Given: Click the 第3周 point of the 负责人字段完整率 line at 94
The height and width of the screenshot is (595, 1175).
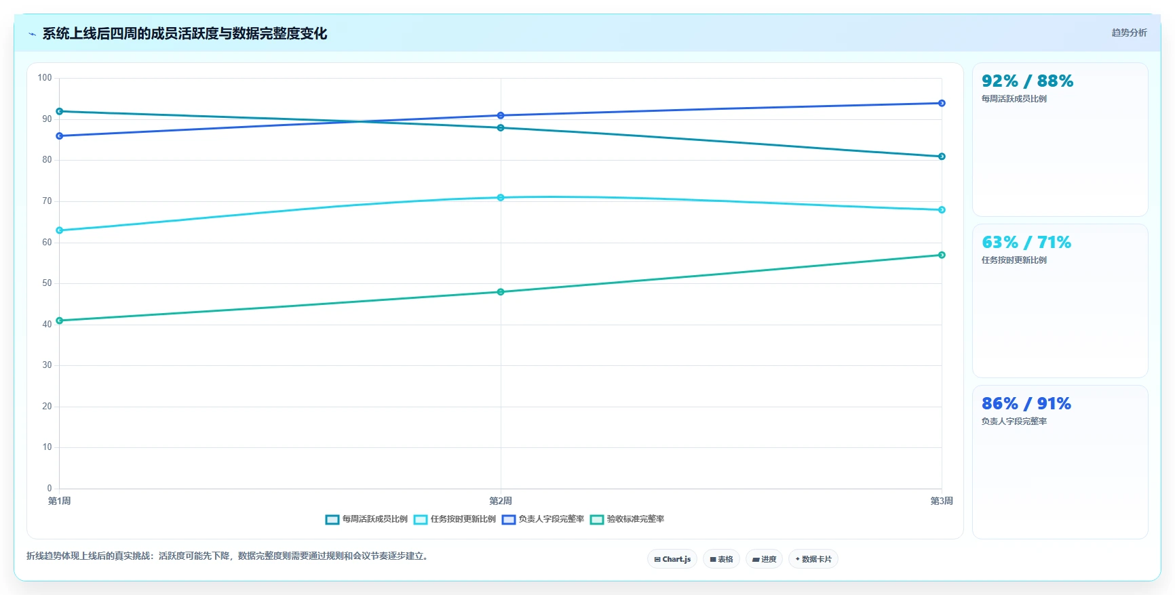Looking at the screenshot, I should [942, 103].
